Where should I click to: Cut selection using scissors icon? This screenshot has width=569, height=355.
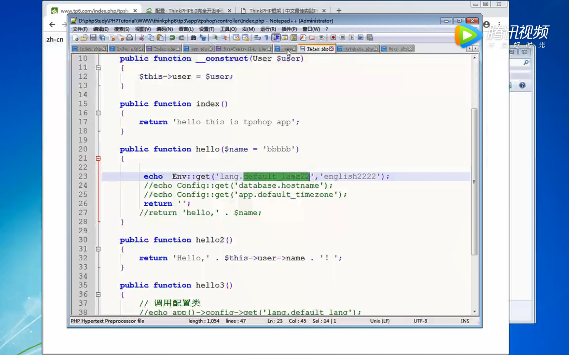pos(142,38)
